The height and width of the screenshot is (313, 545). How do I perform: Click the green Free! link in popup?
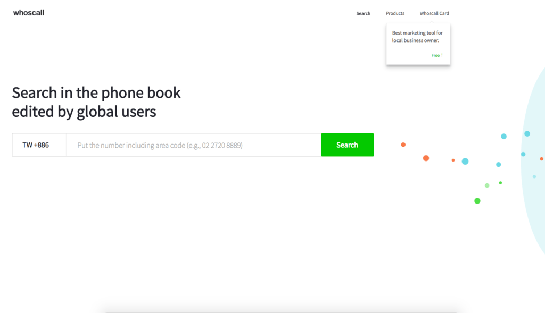(x=436, y=55)
